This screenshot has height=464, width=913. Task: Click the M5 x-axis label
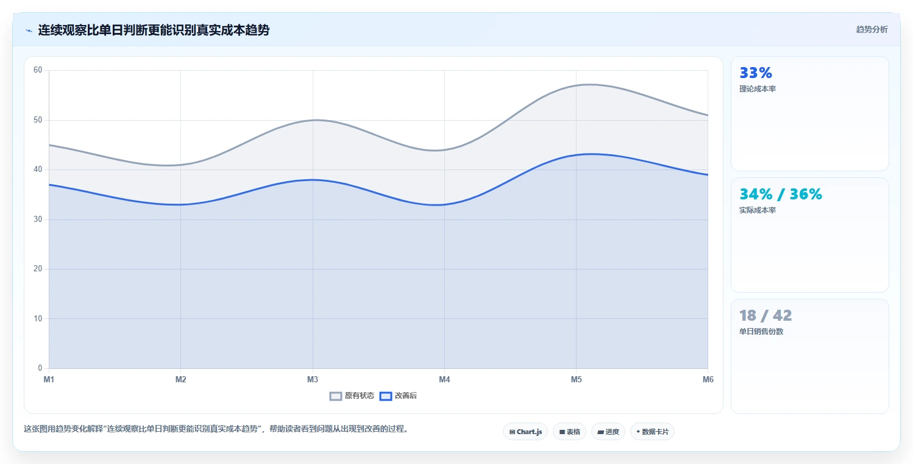[576, 379]
